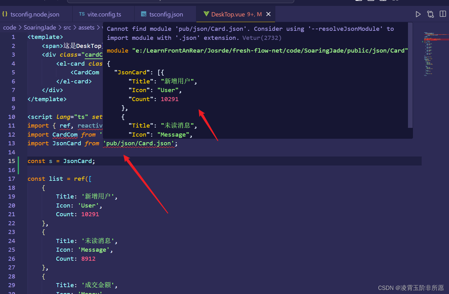The image size is (449, 294).
Task: Click the hover popup vertical scrollbar
Action: [410, 75]
